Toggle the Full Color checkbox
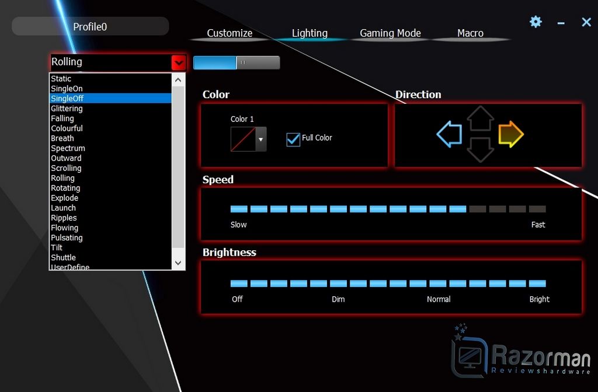Image resolution: width=598 pixels, height=392 pixels. click(x=293, y=139)
